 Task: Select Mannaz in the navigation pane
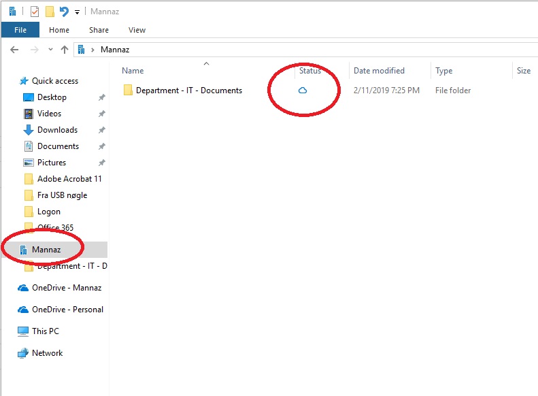pos(46,250)
